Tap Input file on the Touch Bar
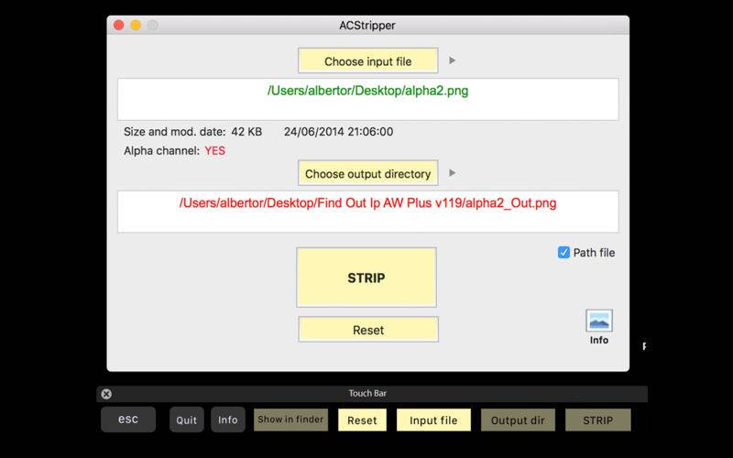 click(x=433, y=420)
